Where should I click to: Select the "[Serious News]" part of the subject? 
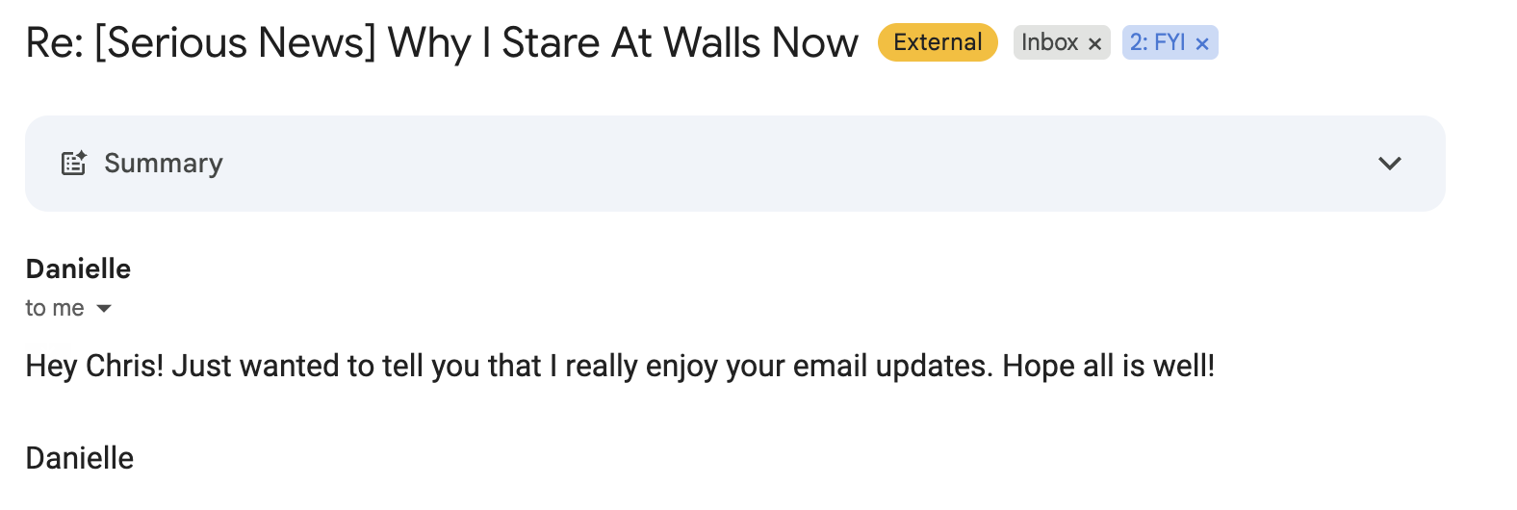[235, 43]
